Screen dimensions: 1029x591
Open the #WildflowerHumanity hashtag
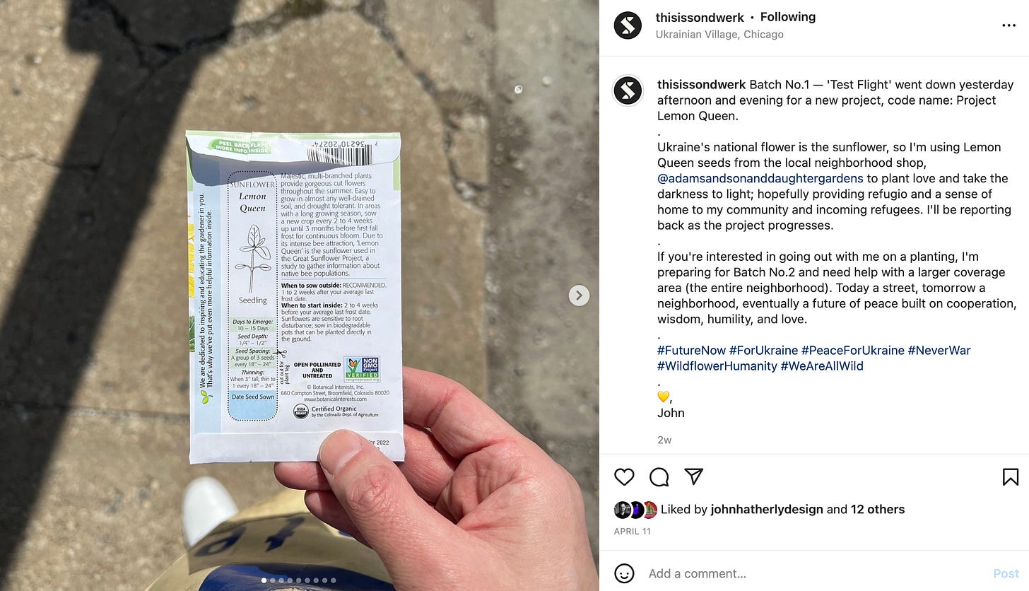(717, 366)
